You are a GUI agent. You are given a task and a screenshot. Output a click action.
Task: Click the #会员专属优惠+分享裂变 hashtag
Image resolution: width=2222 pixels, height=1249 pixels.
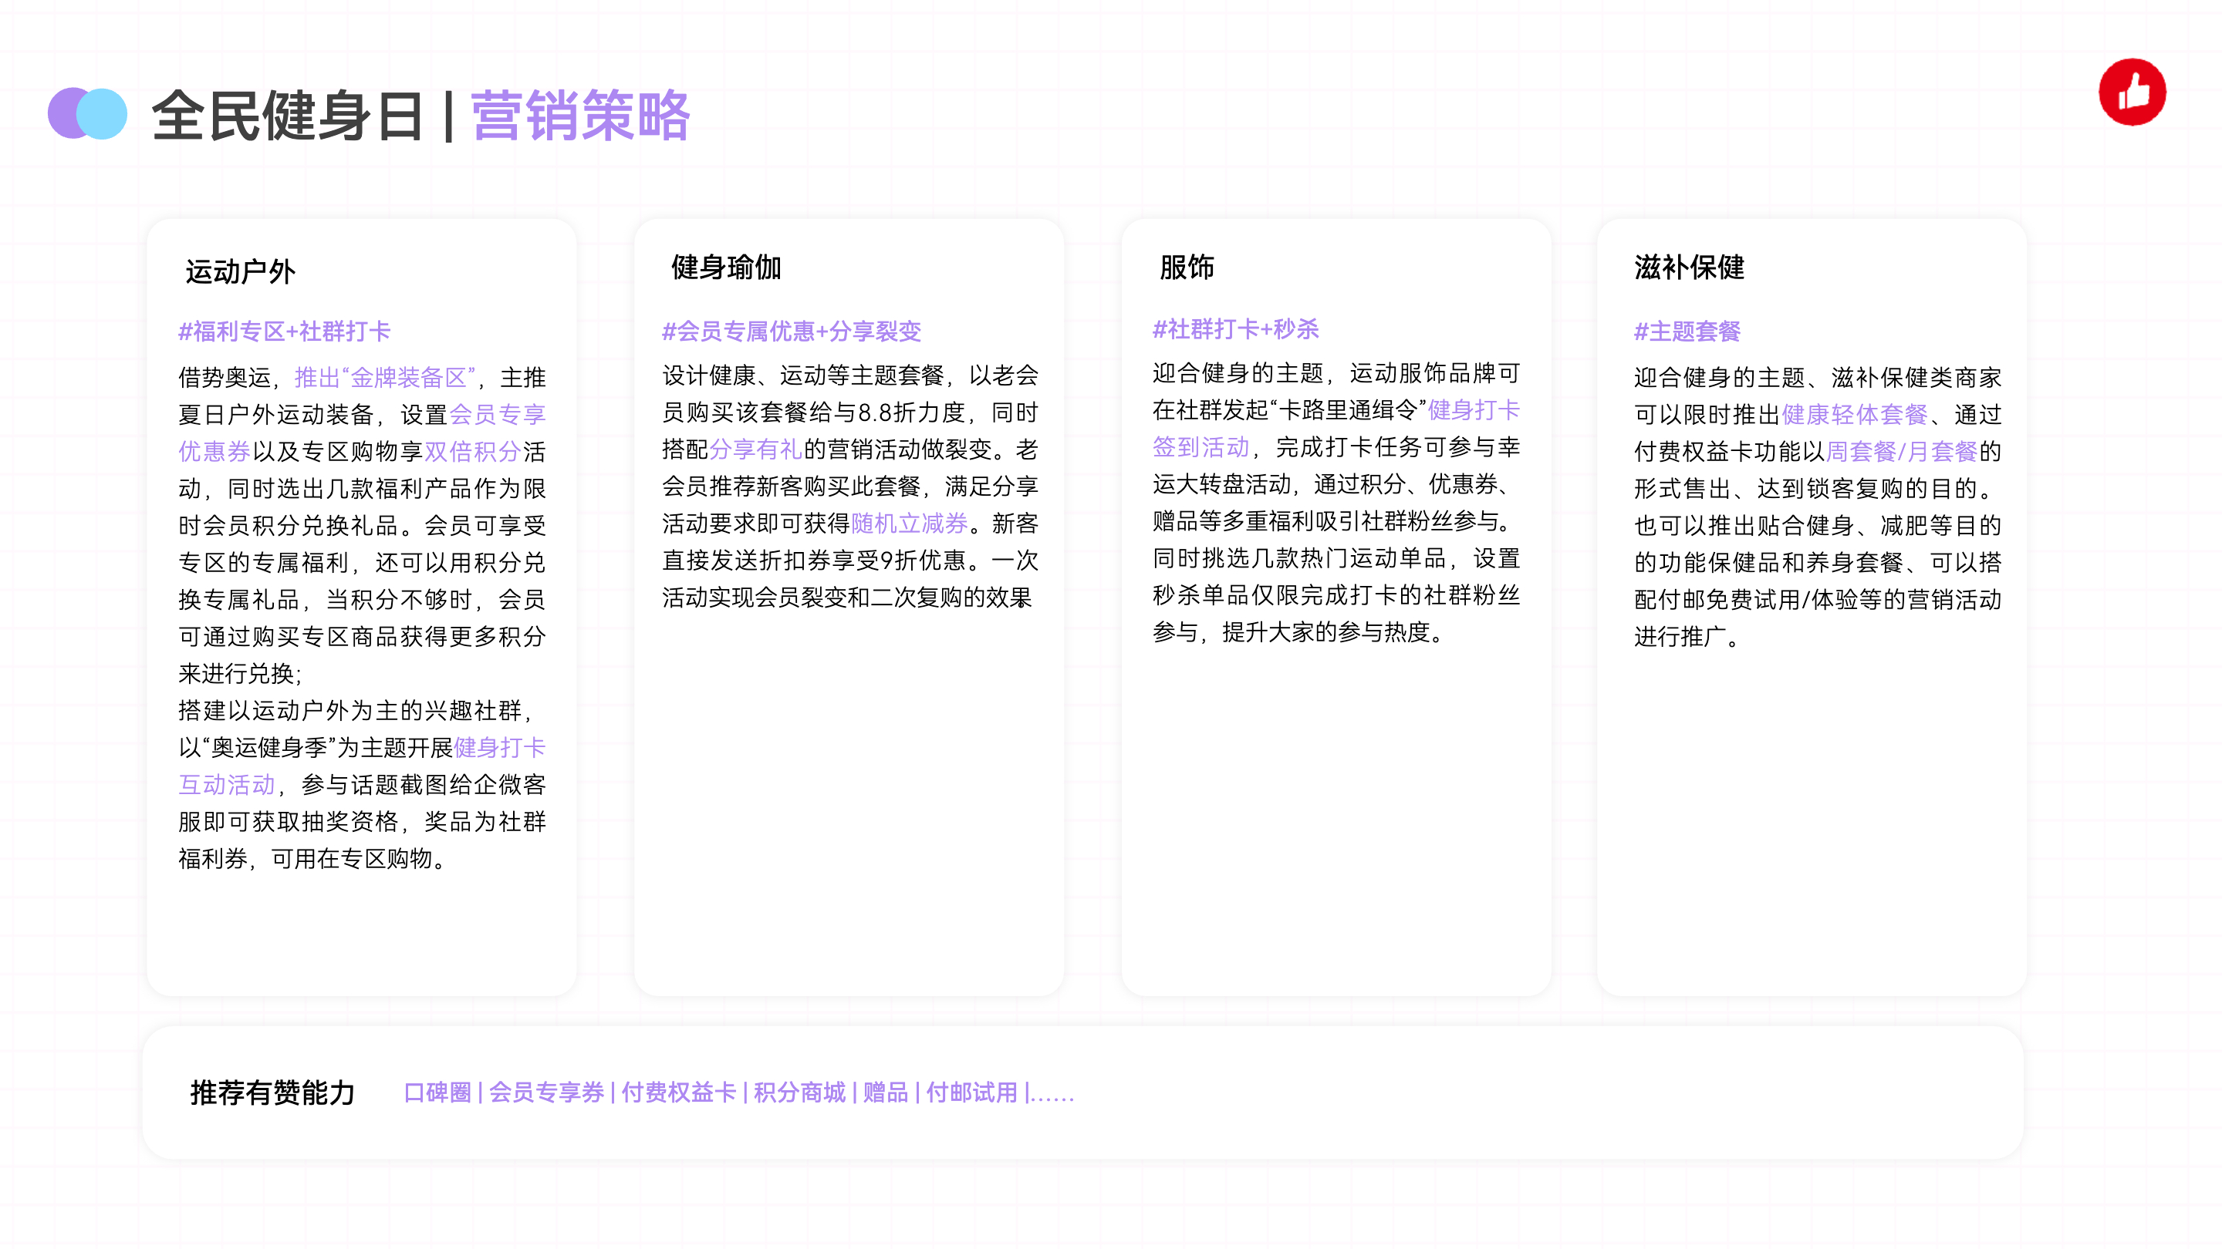pyautogui.click(x=791, y=331)
